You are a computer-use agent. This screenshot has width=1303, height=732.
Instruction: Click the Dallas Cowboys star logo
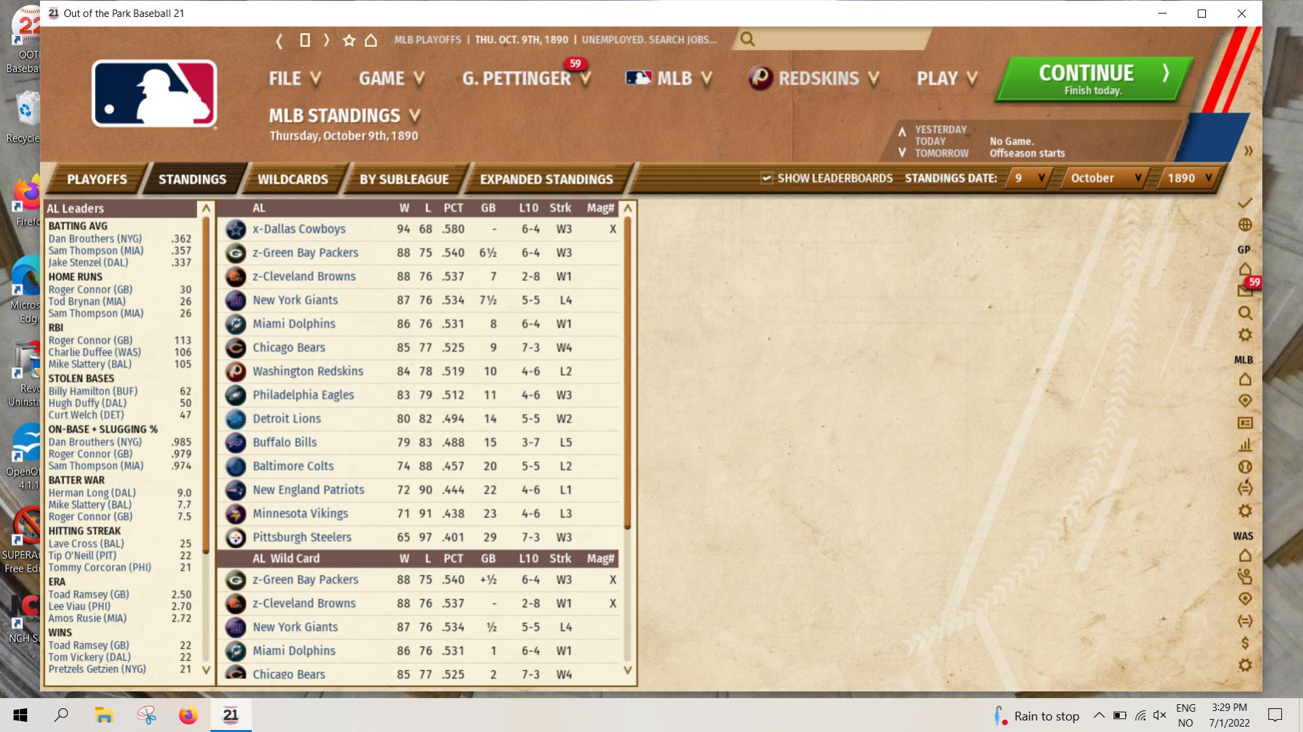pos(236,229)
